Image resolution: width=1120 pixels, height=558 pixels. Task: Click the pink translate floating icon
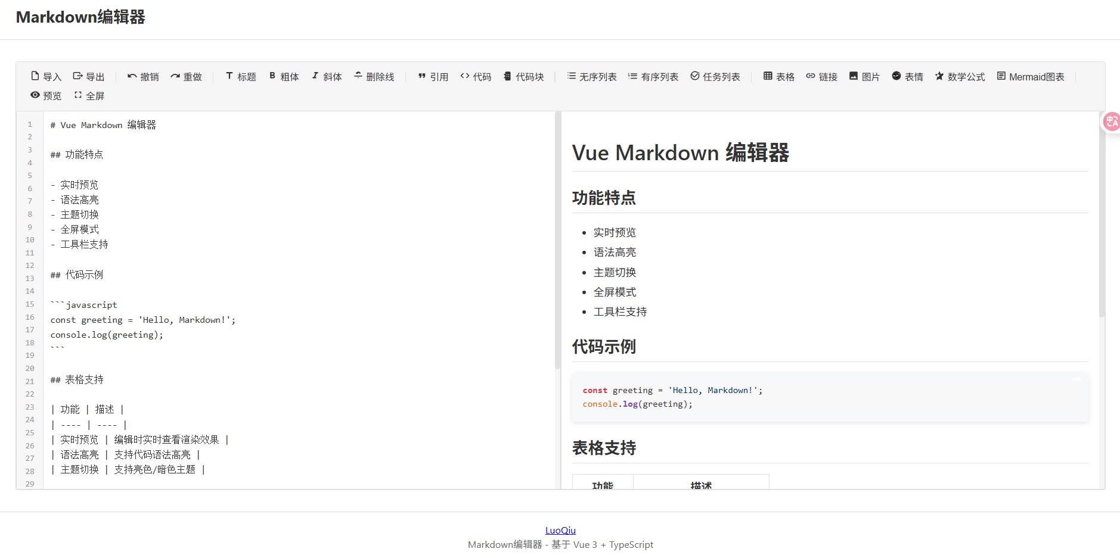pos(1112,122)
